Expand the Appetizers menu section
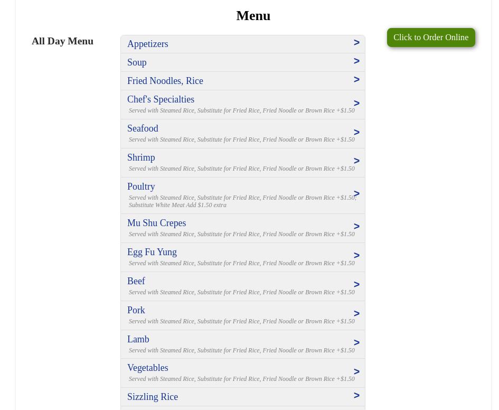The width and height of the screenshot is (499, 410). (148, 44)
